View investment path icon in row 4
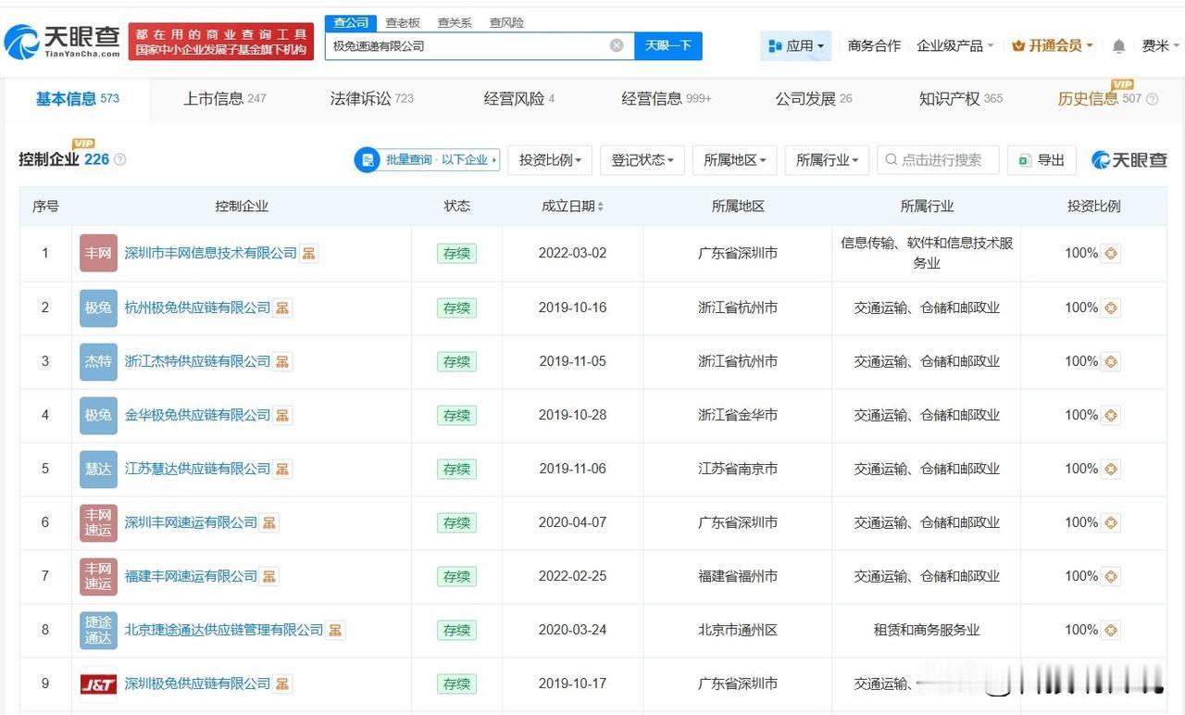Image resolution: width=1185 pixels, height=715 pixels. pos(1111,415)
